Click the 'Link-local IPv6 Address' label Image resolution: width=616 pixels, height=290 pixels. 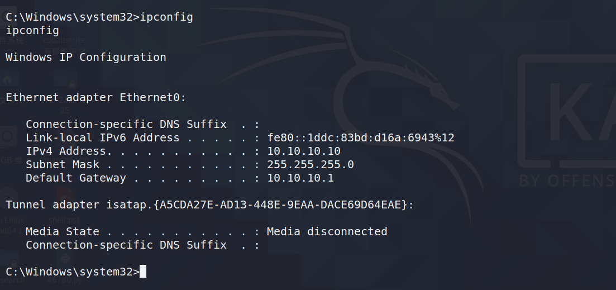pos(103,138)
